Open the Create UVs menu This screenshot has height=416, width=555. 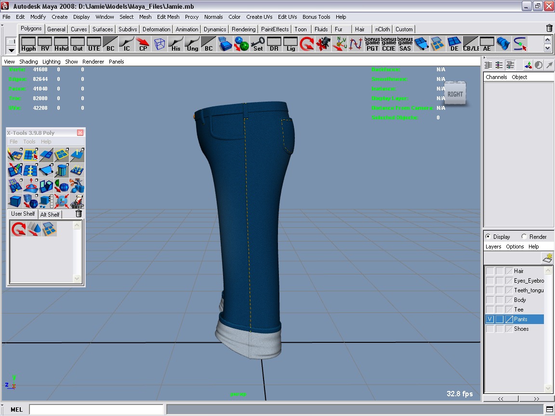click(259, 17)
